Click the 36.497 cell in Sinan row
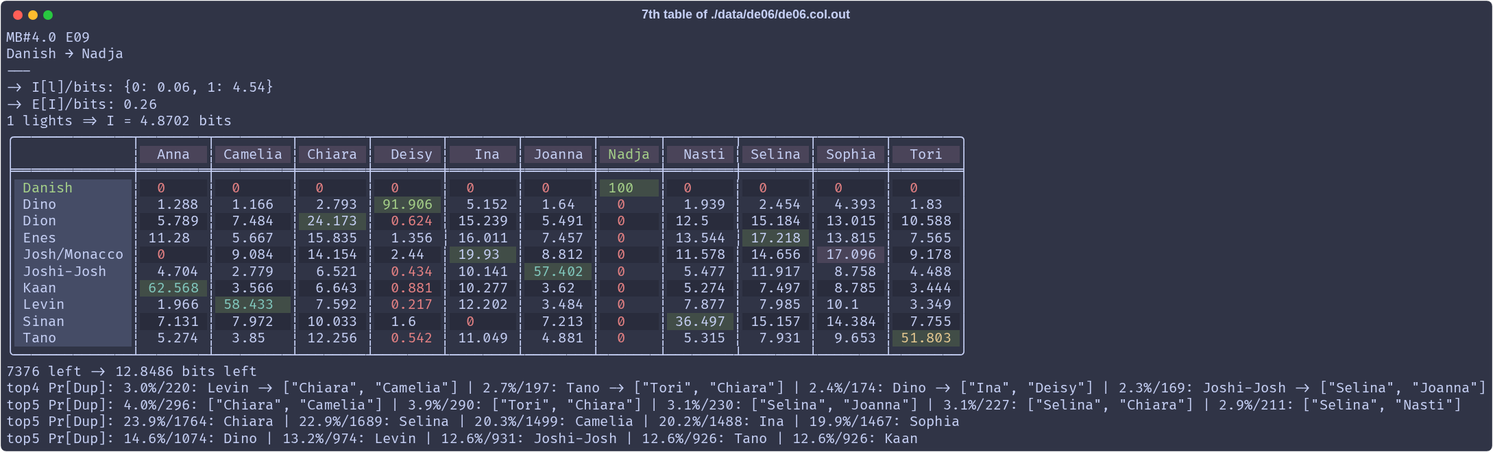This screenshot has height=452, width=1493. click(x=701, y=322)
